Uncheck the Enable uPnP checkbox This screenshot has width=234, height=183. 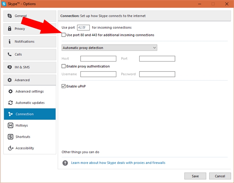pos(64,86)
